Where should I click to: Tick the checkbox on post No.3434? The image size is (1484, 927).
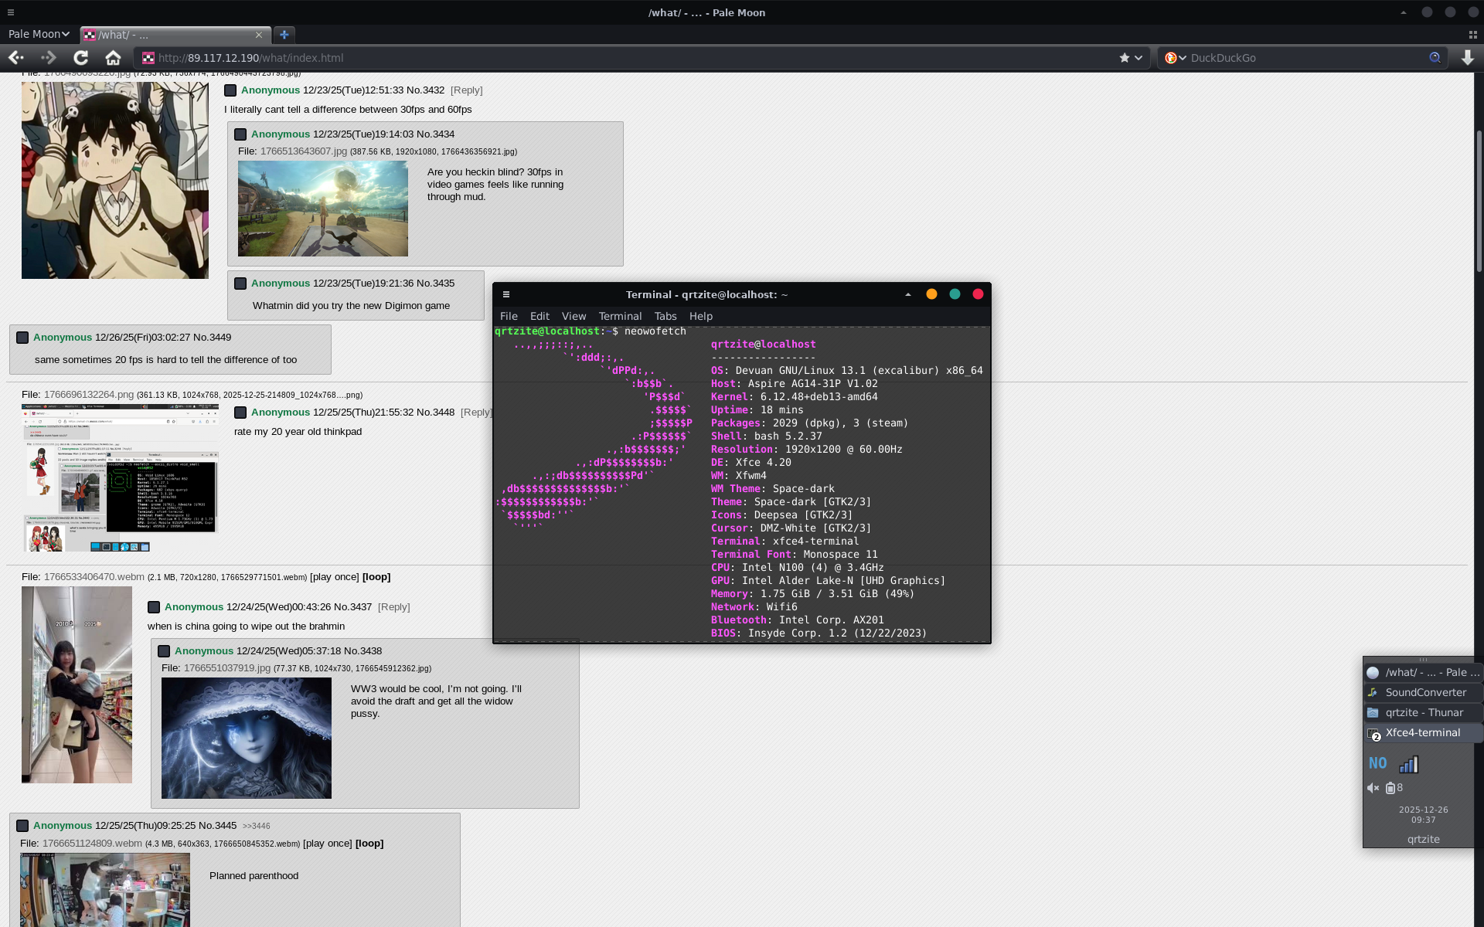[240, 134]
